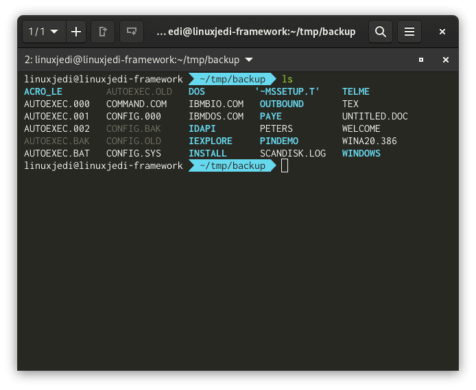Open the terminal search magnifier

pos(381,32)
